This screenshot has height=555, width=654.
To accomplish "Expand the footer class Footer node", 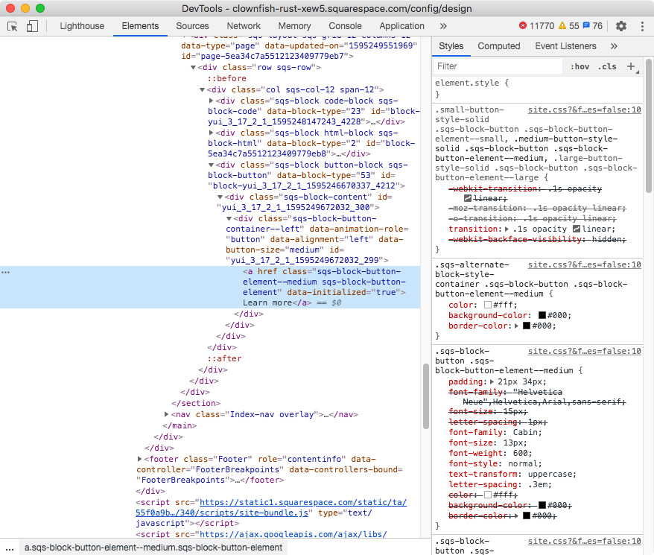I will [x=140, y=459].
